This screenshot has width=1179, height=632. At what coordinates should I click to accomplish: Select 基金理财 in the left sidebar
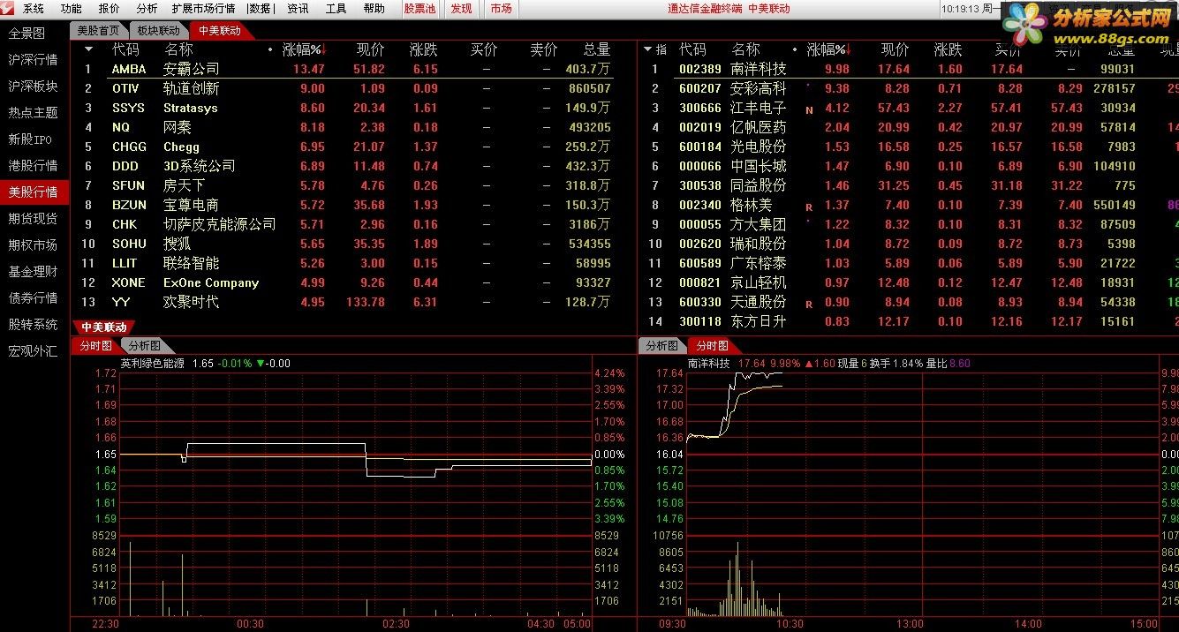33,272
